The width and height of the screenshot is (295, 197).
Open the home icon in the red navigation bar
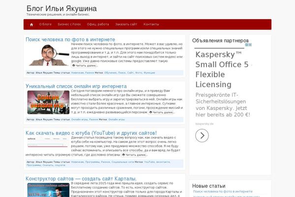click(31, 25)
